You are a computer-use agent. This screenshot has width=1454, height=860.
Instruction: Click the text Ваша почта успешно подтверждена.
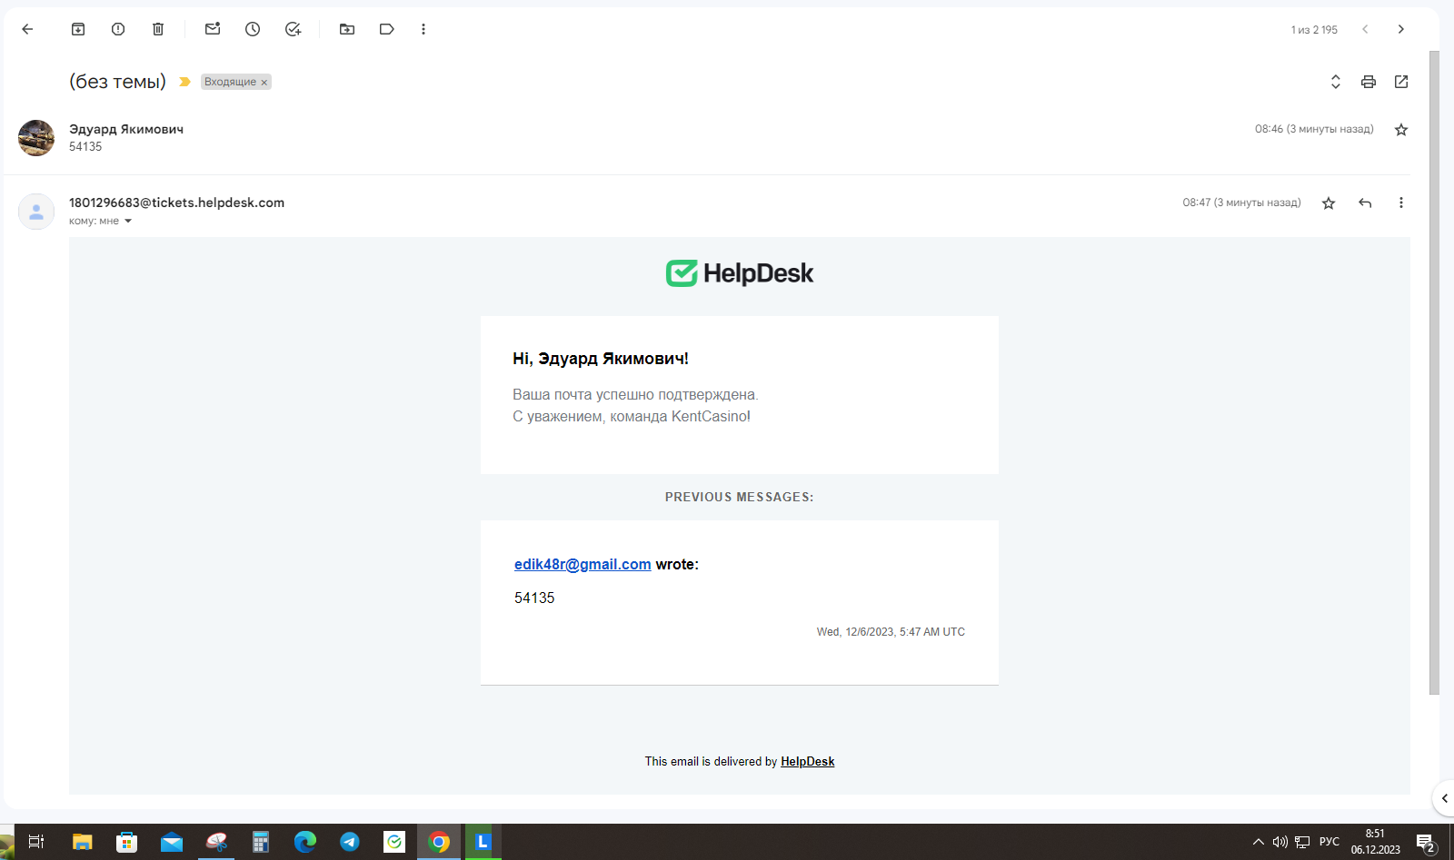(x=635, y=395)
